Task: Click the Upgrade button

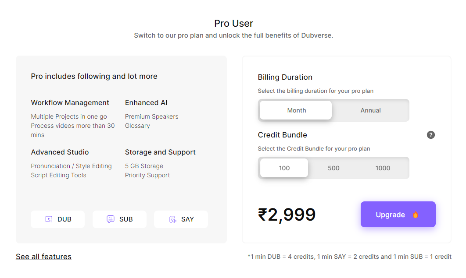Action: [x=398, y=214]
